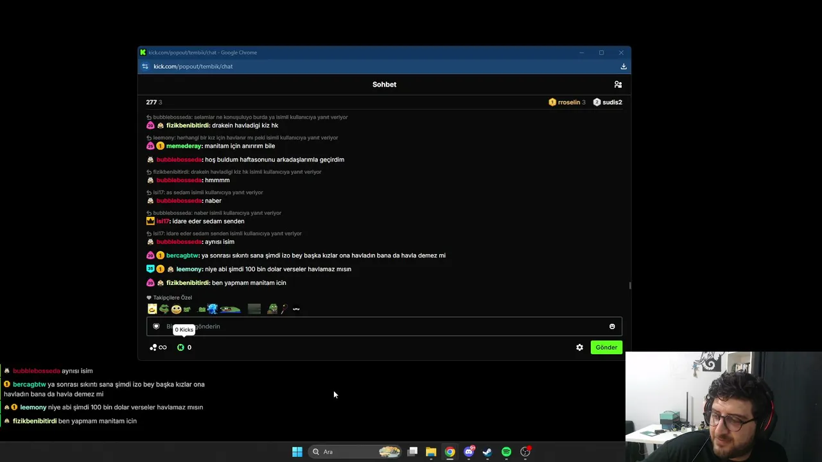
Task: Open OBS Studio from the taskbar
Action: click(x=525, y=452)
